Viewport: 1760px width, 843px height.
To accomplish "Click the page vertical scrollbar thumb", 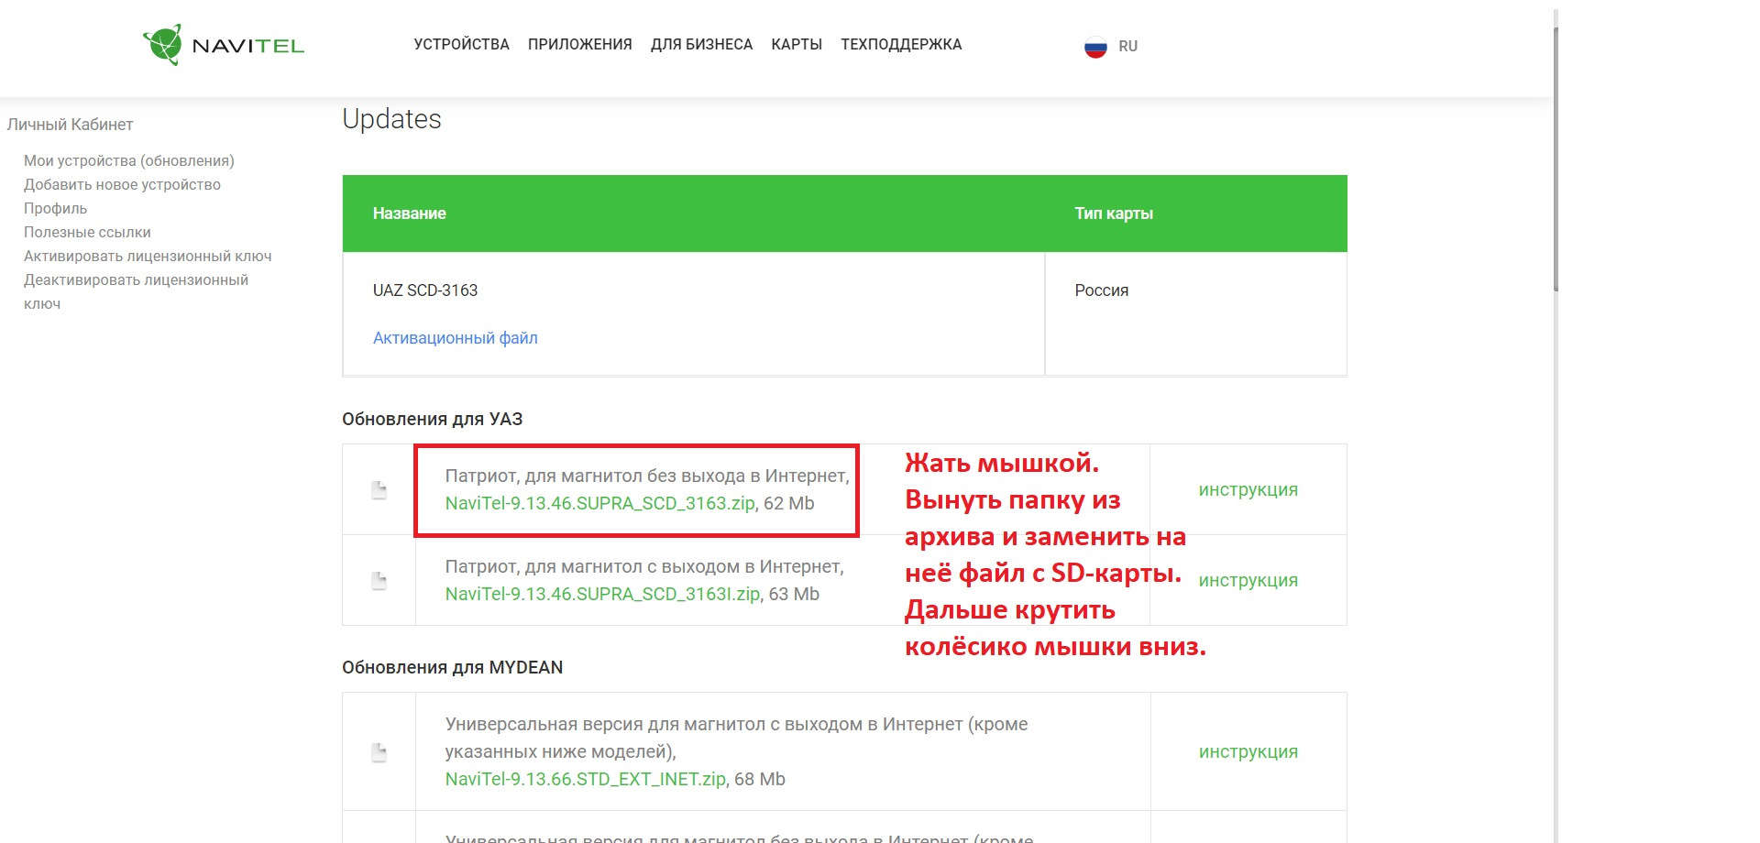I will (1556, 159).
